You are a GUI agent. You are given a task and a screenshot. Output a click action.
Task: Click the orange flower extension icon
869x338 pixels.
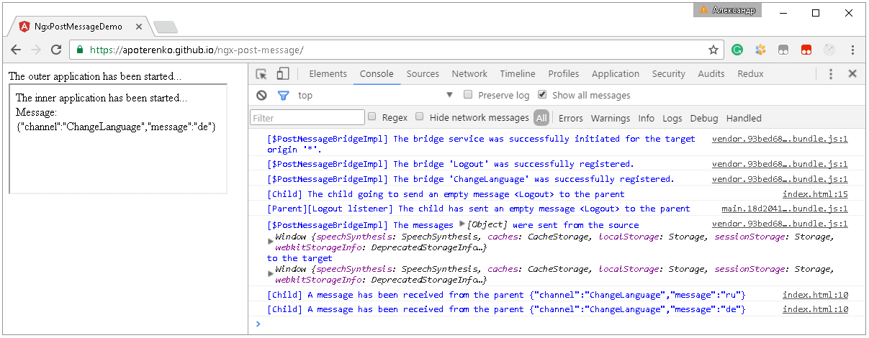760,50
